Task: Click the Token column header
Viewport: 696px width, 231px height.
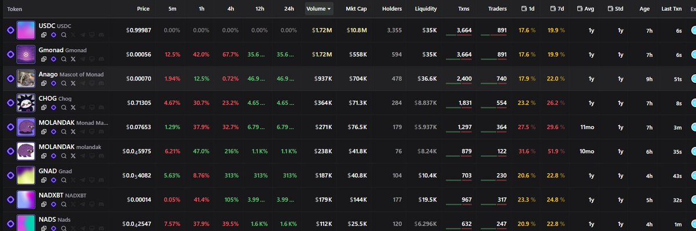Action: click(x=14, y=9)
